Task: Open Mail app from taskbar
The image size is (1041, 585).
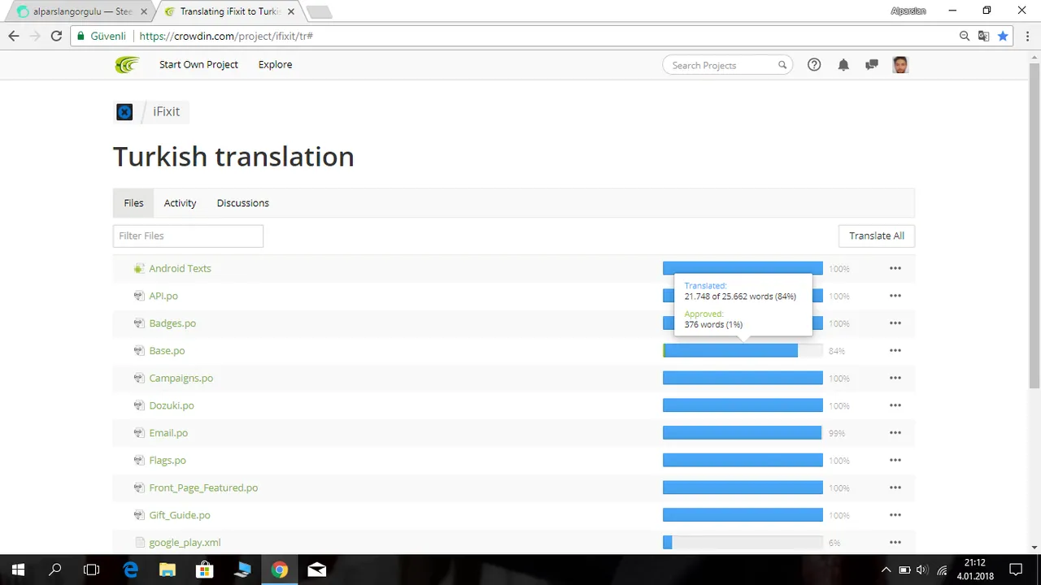Action: tap(317, 570)
